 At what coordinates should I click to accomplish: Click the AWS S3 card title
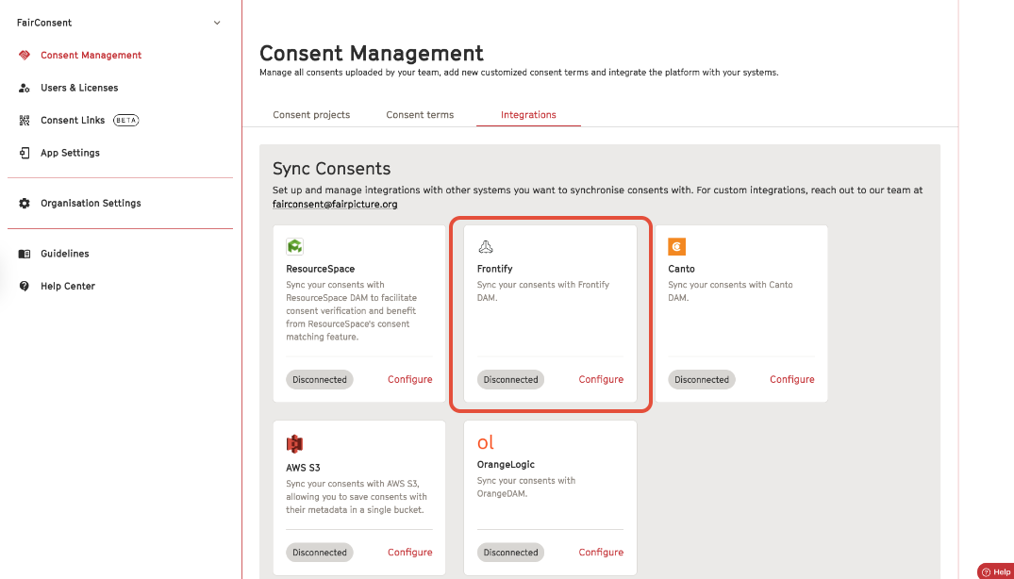click(303, 467)
